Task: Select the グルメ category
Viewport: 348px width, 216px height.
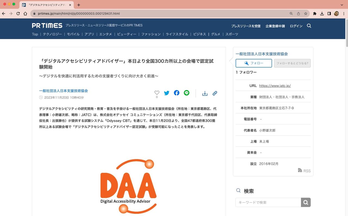Action: click(x=216, y=34)
